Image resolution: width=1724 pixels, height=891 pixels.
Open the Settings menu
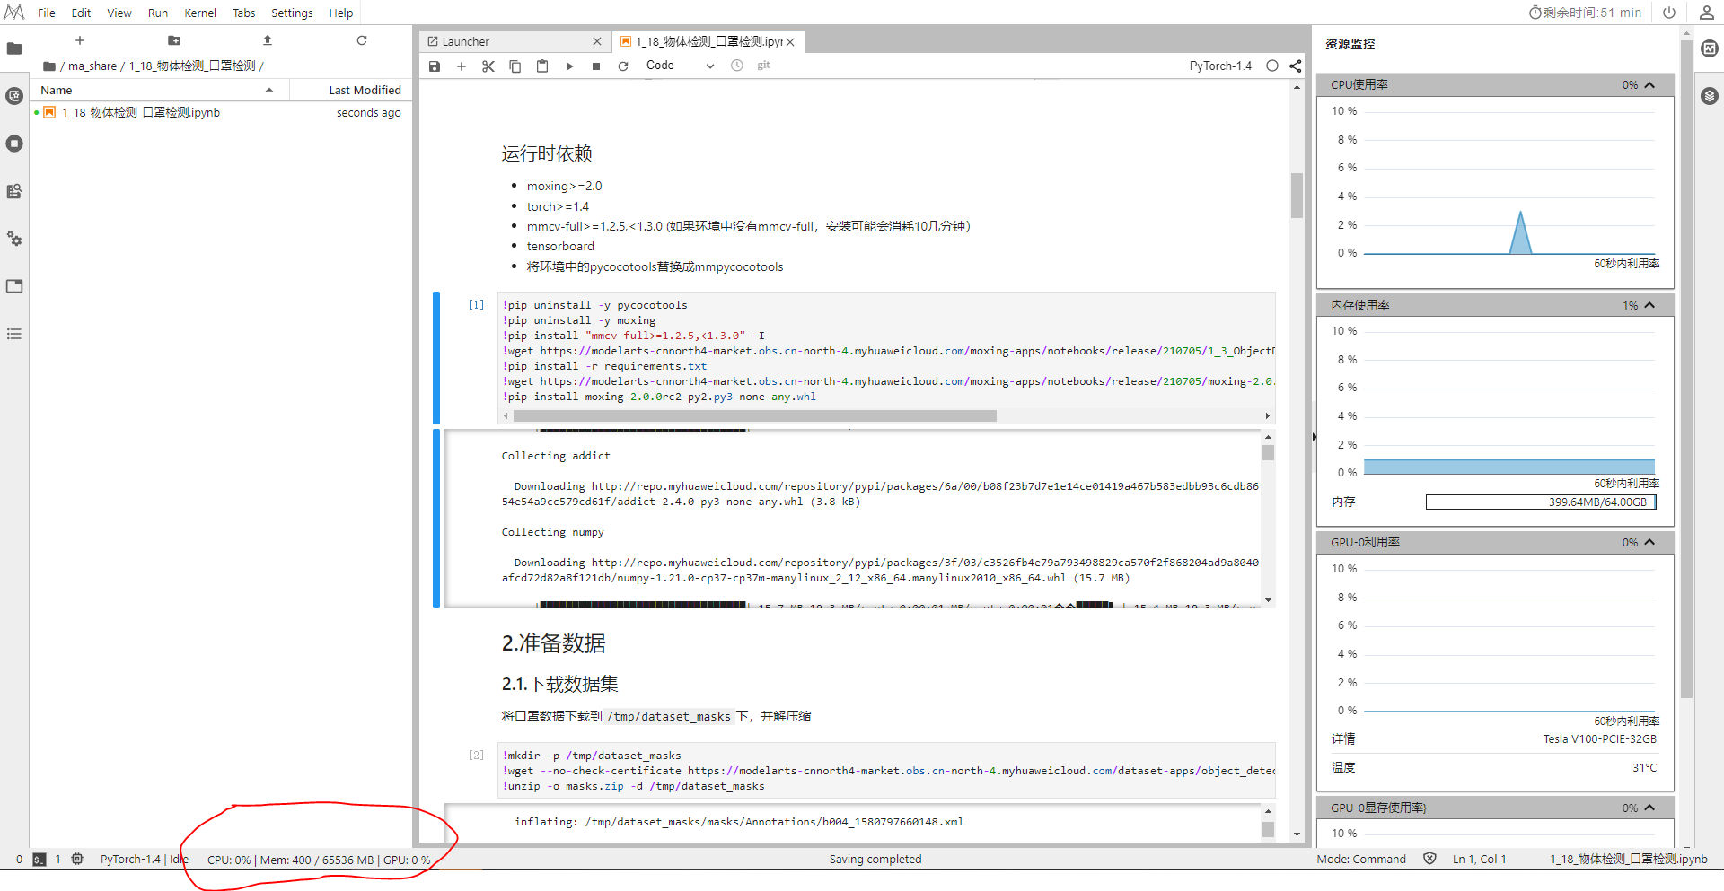[292, 13]
